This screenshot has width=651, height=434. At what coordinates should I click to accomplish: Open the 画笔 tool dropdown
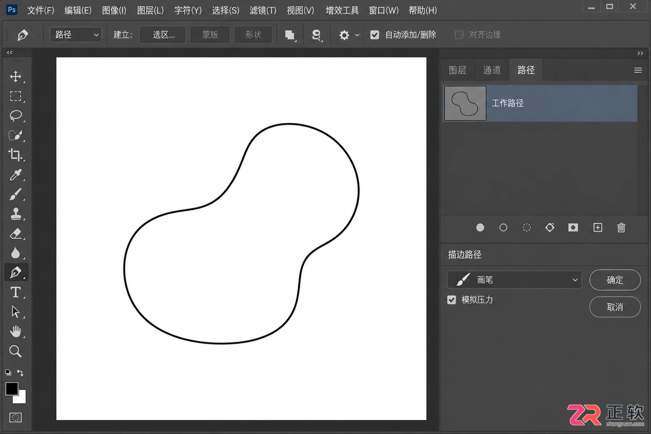(x=514, y=280)
